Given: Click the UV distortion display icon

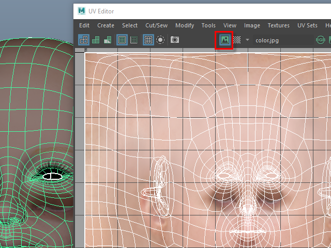Looking at the screenshot, I should click(x=108, y=40).
